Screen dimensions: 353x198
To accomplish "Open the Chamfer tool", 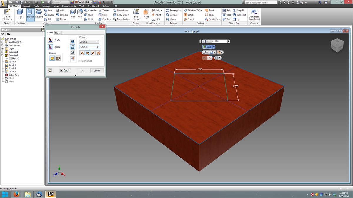I will point(90,10).
